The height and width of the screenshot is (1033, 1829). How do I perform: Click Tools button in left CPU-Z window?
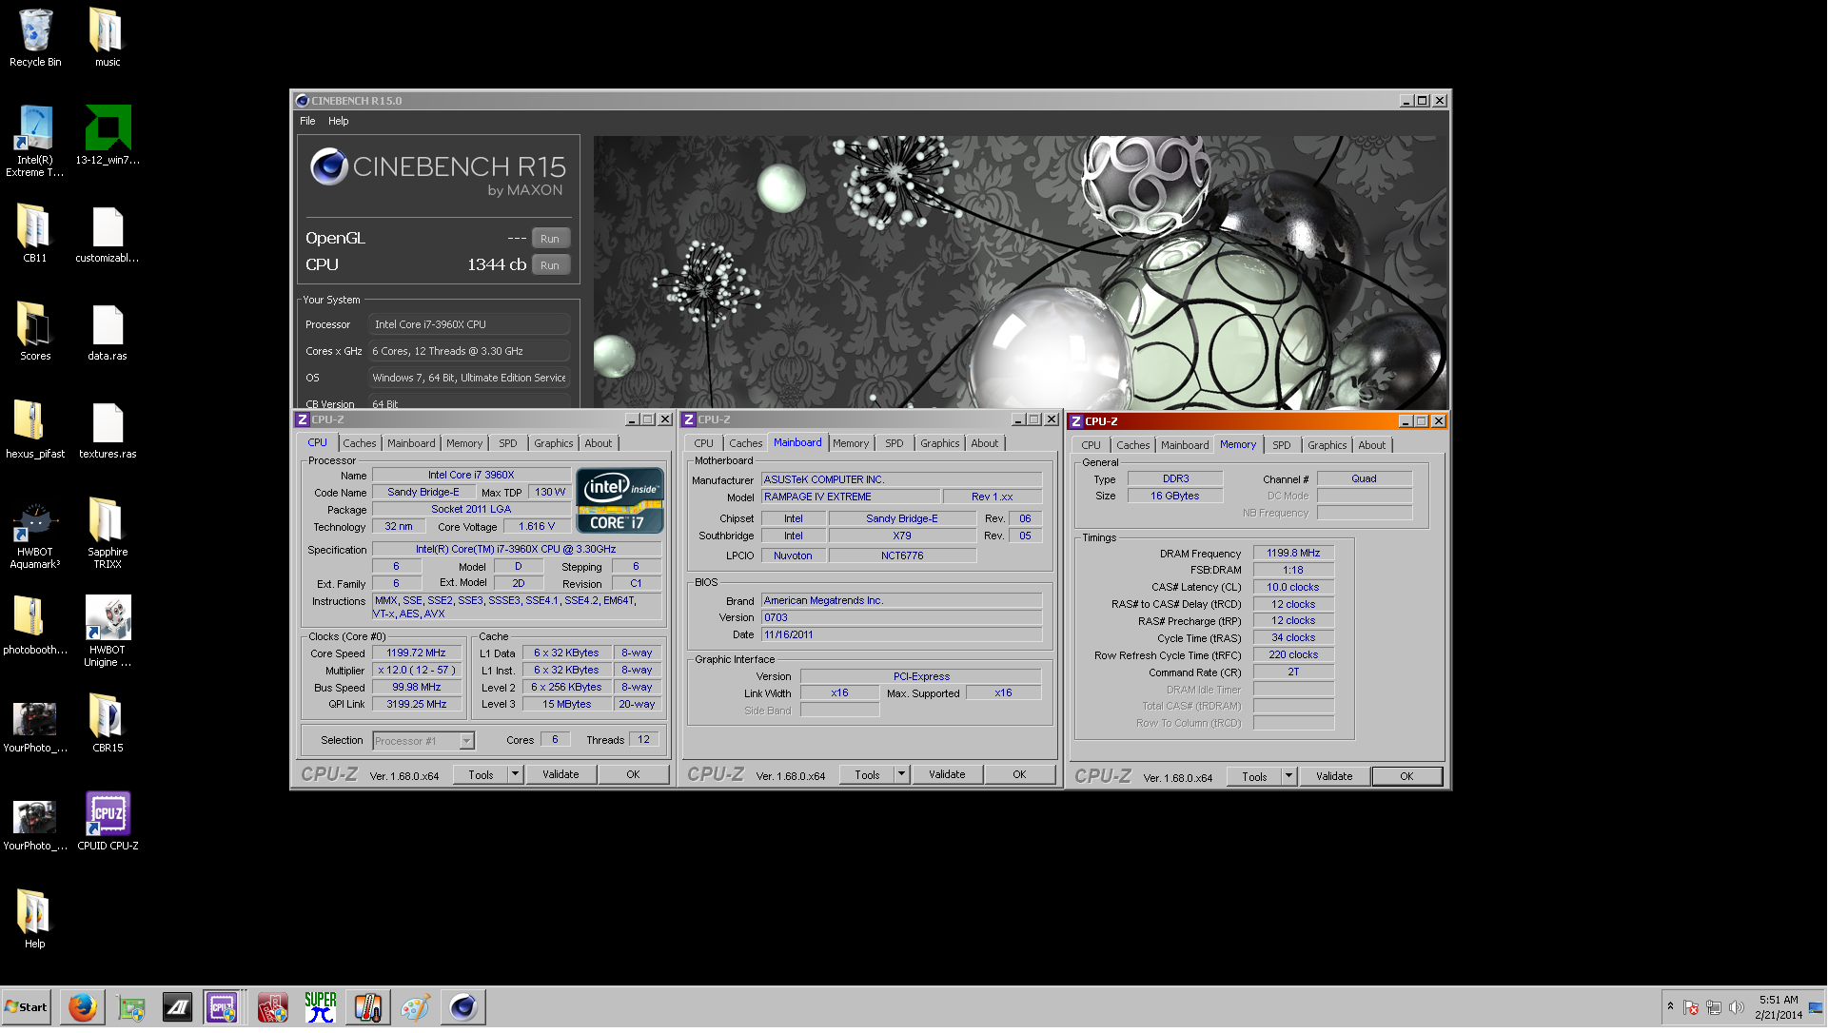click(x=481, y=774)
